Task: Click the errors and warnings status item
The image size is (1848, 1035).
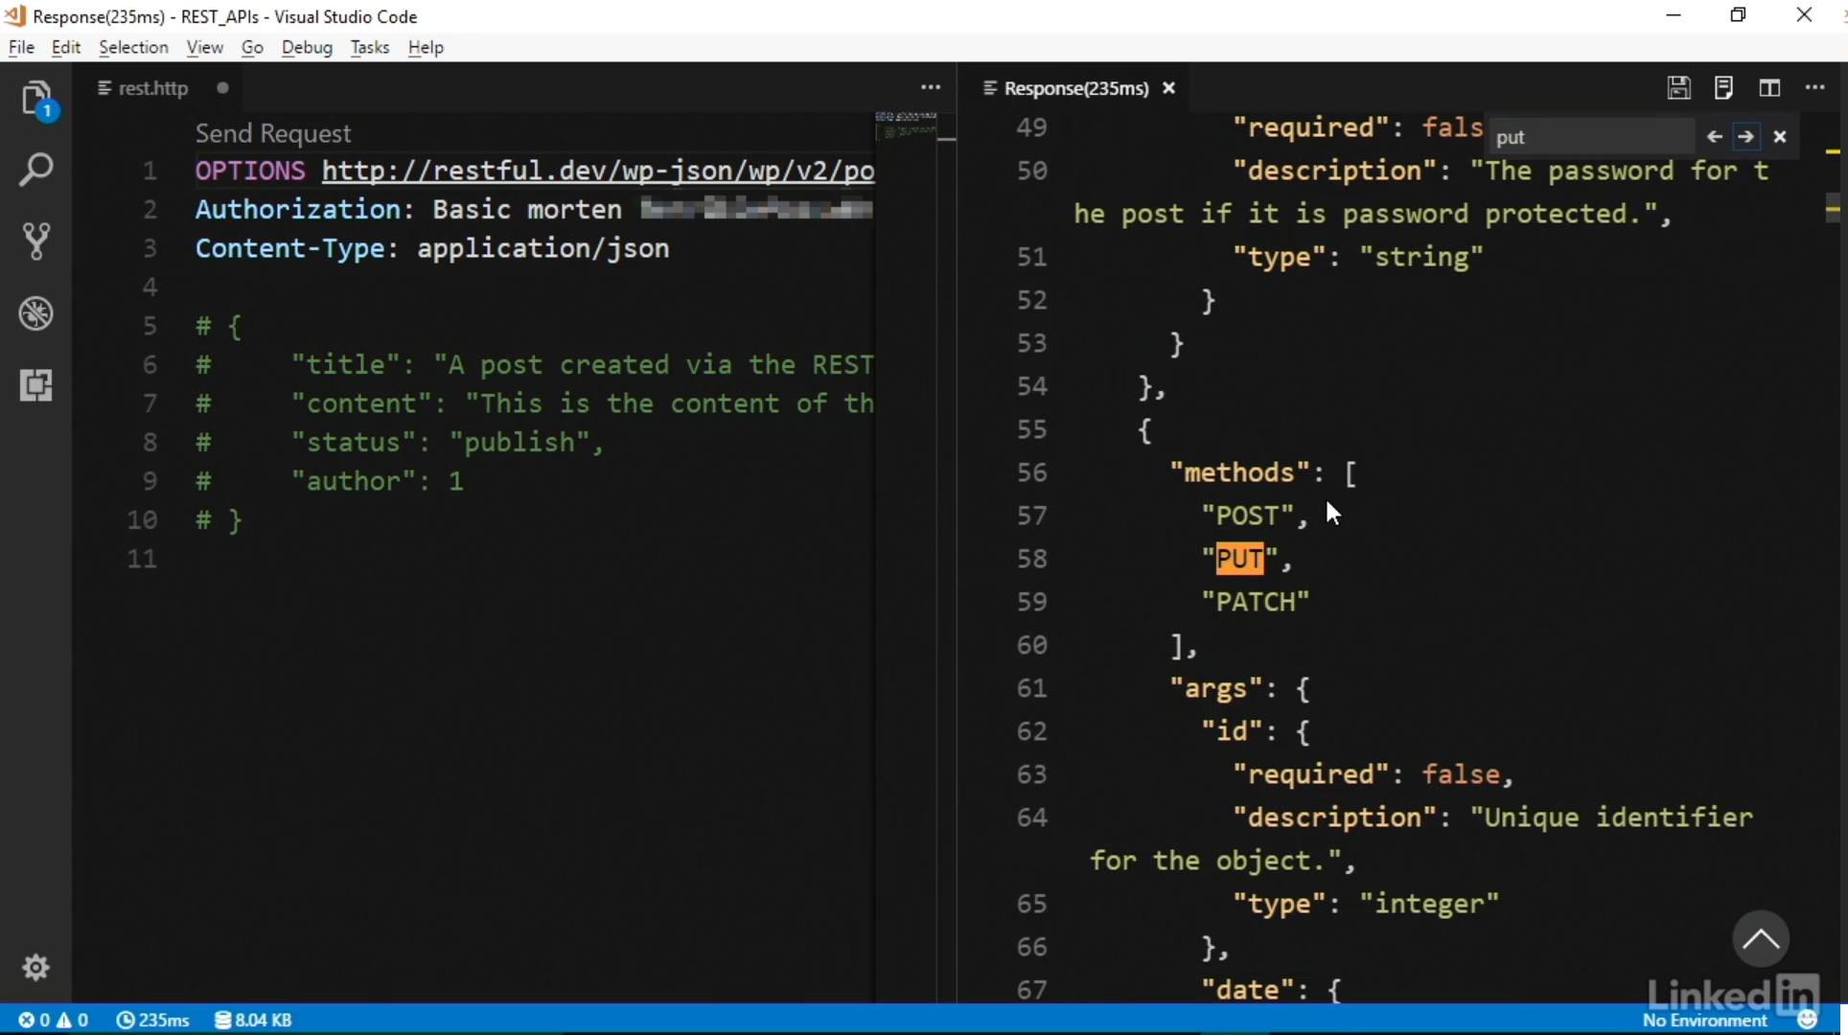Action: 54,1020
